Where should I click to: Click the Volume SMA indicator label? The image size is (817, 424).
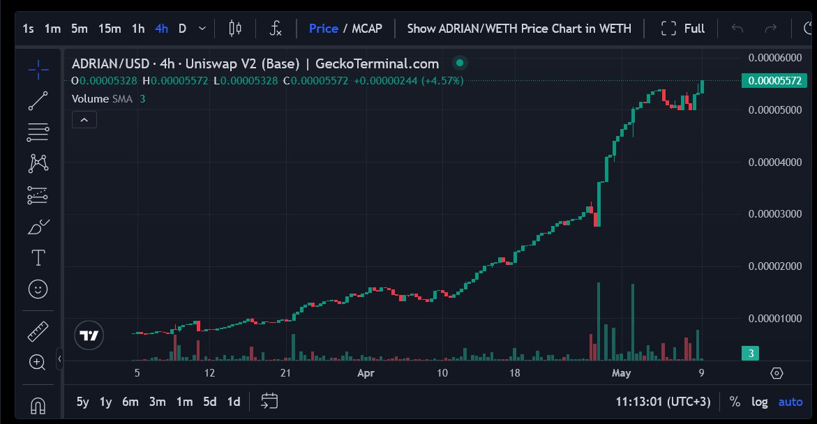[x=102, y=98]
